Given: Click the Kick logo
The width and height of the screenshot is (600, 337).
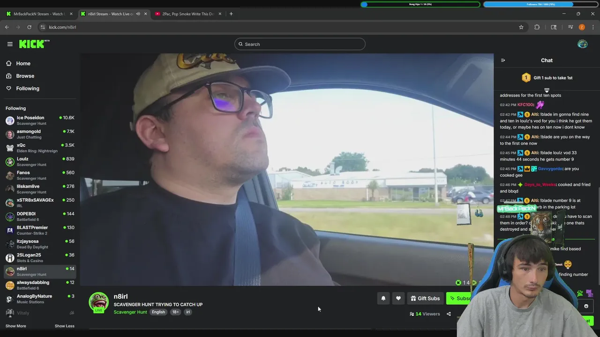Looking at the screenshot, I should pyautogui.click(x=34, y=44).
